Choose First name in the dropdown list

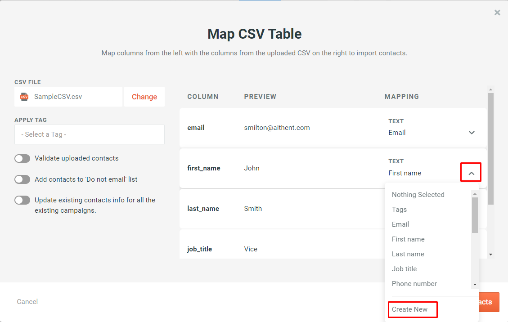pyautogui.click(x=408, y=239)
